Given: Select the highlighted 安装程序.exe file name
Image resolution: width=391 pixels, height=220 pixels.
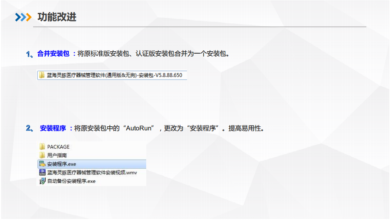Looking at the screenshot, I should (61, 164).
